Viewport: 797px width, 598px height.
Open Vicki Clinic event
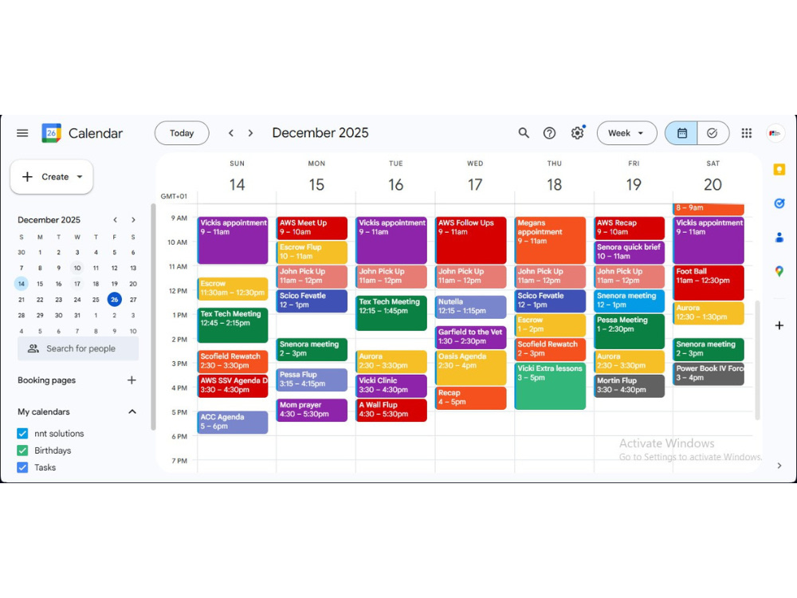[391, 385]
